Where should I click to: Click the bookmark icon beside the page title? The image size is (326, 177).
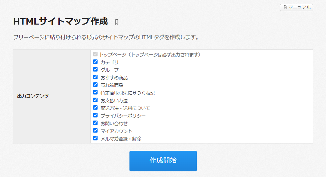(x=117, y=22)
